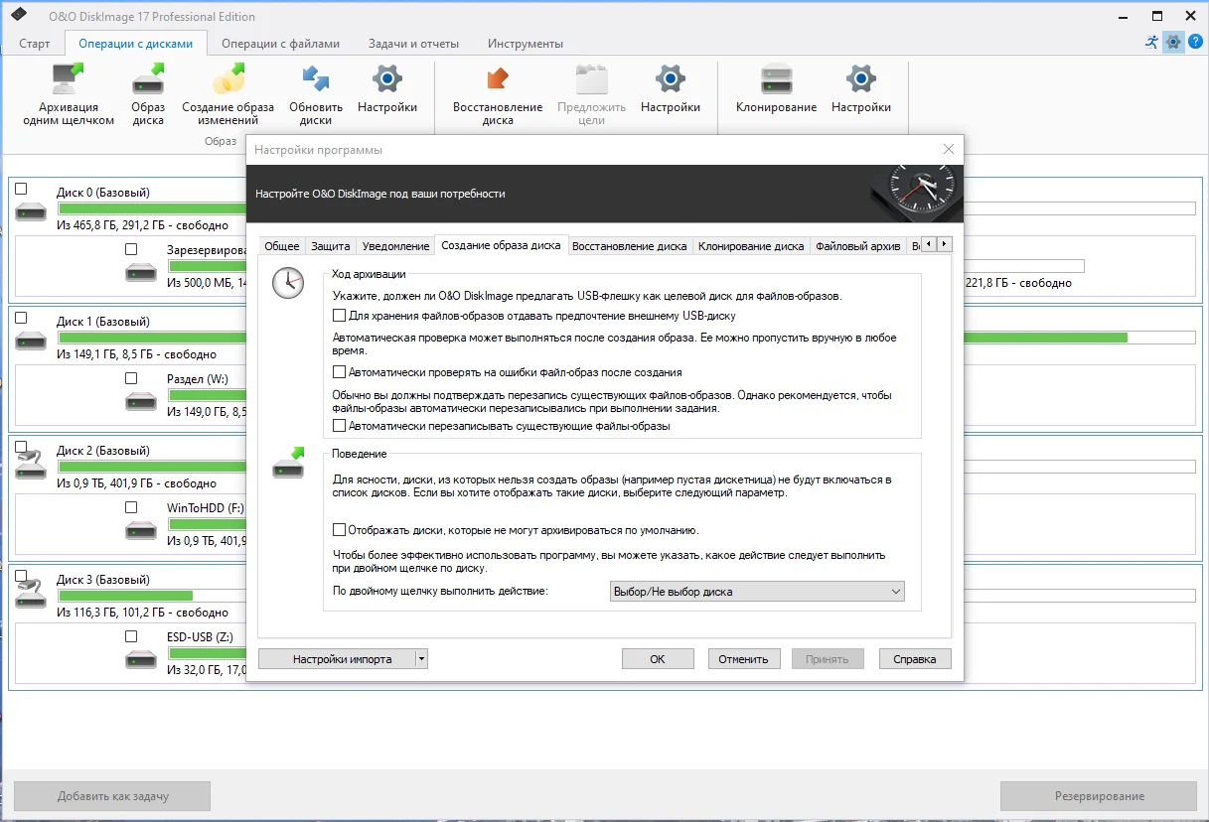Screen dimensions: 1209x822
Task: Click the Отменить button
Action: click(744, 659)
